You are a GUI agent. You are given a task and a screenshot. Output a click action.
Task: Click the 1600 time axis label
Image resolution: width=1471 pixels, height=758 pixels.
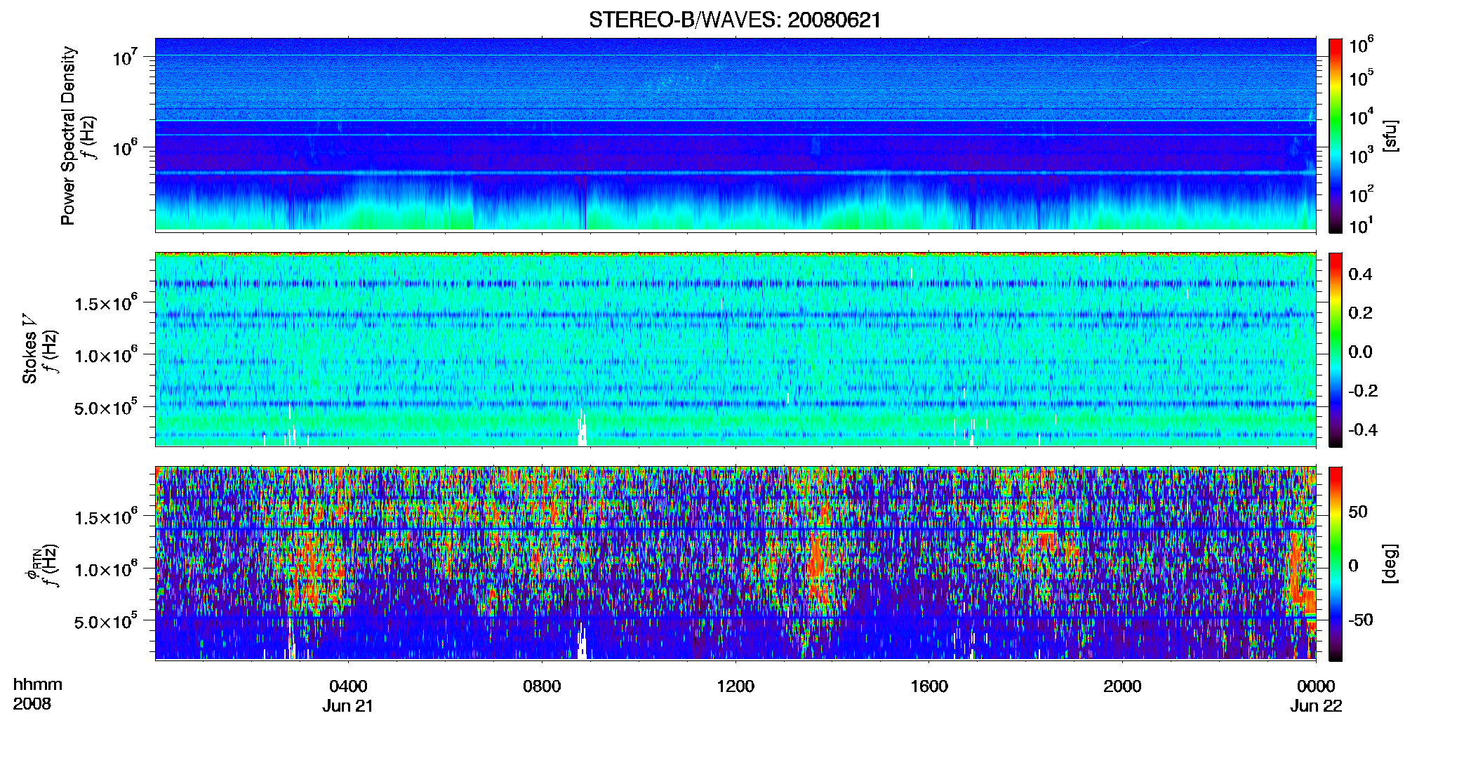tap(929, 686)
